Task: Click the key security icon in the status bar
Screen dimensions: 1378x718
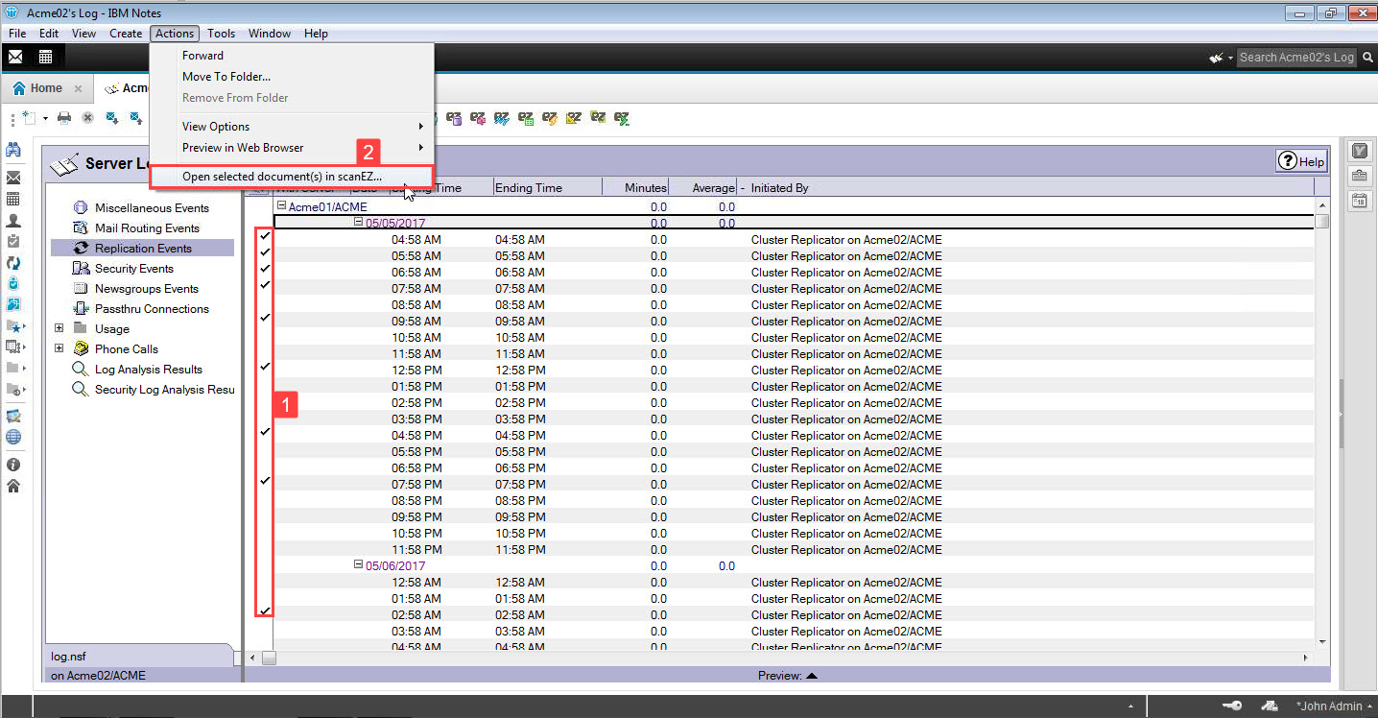Action: pyautogui.click(x=1231, y=706)
